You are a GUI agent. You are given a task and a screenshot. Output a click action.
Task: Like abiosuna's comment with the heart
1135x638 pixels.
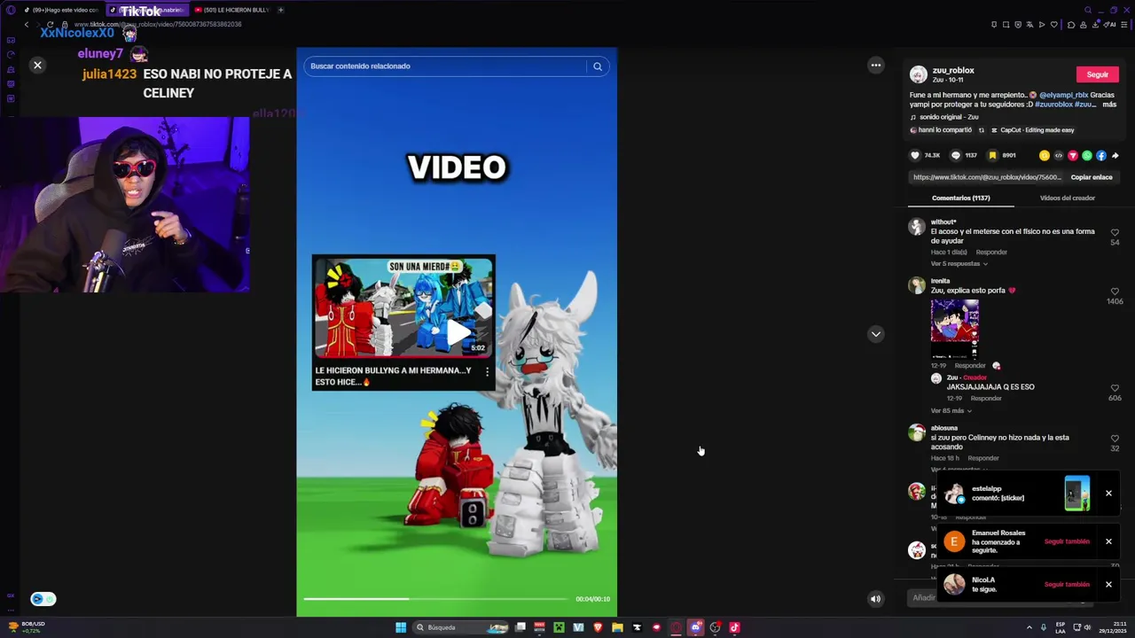tap(1115, 439)
